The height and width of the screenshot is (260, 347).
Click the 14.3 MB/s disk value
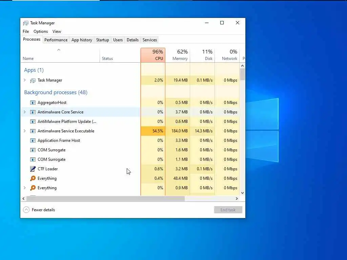204,131
